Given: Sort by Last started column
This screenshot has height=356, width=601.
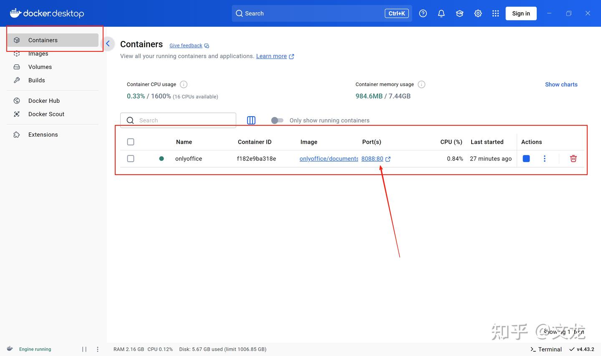Looking at the screenshot, I should pyautogui.click(x=487, y=142).
